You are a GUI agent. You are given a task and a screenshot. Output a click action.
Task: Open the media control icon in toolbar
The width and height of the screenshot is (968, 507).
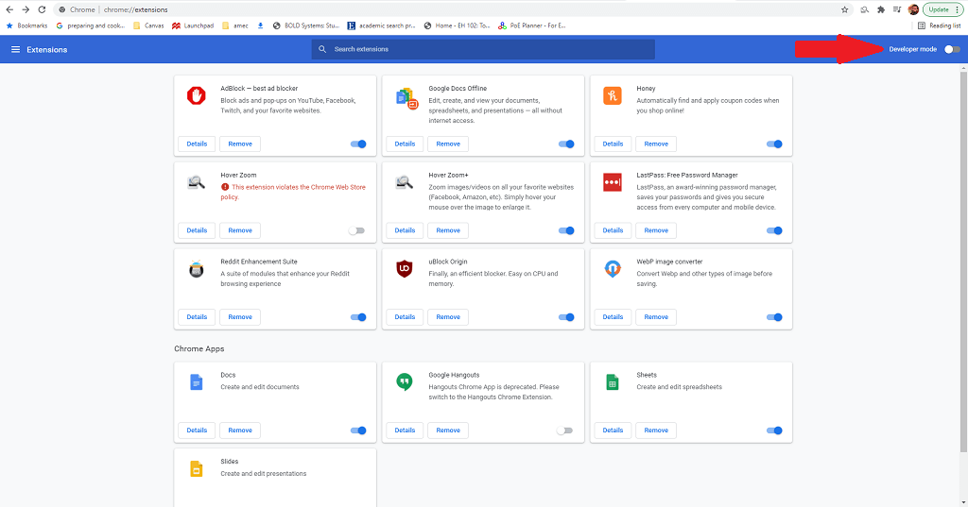(897, 9)
